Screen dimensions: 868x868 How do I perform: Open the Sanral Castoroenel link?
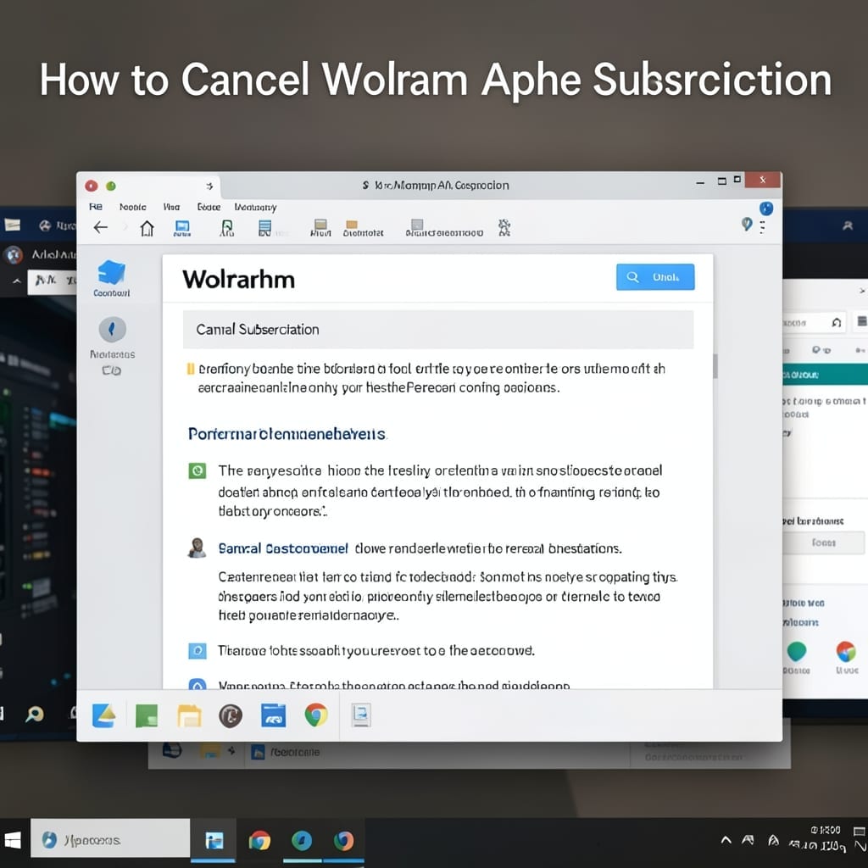pyautogui.click(x=283, y=548)
